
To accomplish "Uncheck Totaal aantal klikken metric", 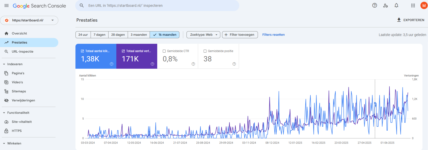I will click(82, 51).
